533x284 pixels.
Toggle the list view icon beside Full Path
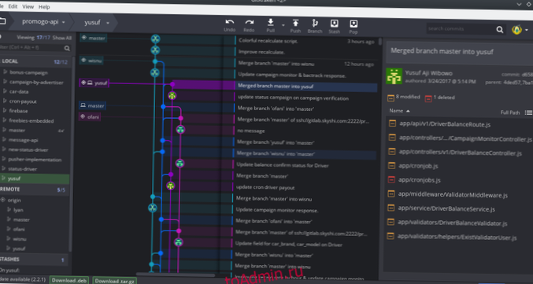pos(528,112)
